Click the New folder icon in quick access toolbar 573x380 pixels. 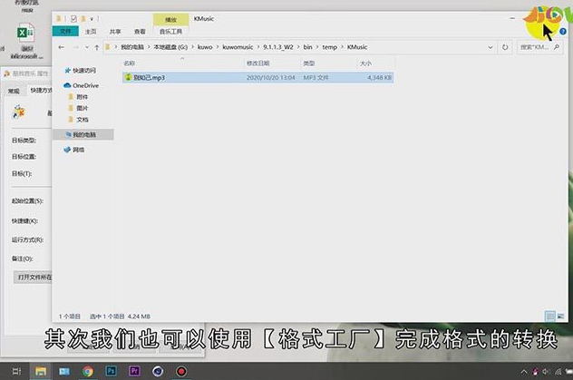pos(83,19)
